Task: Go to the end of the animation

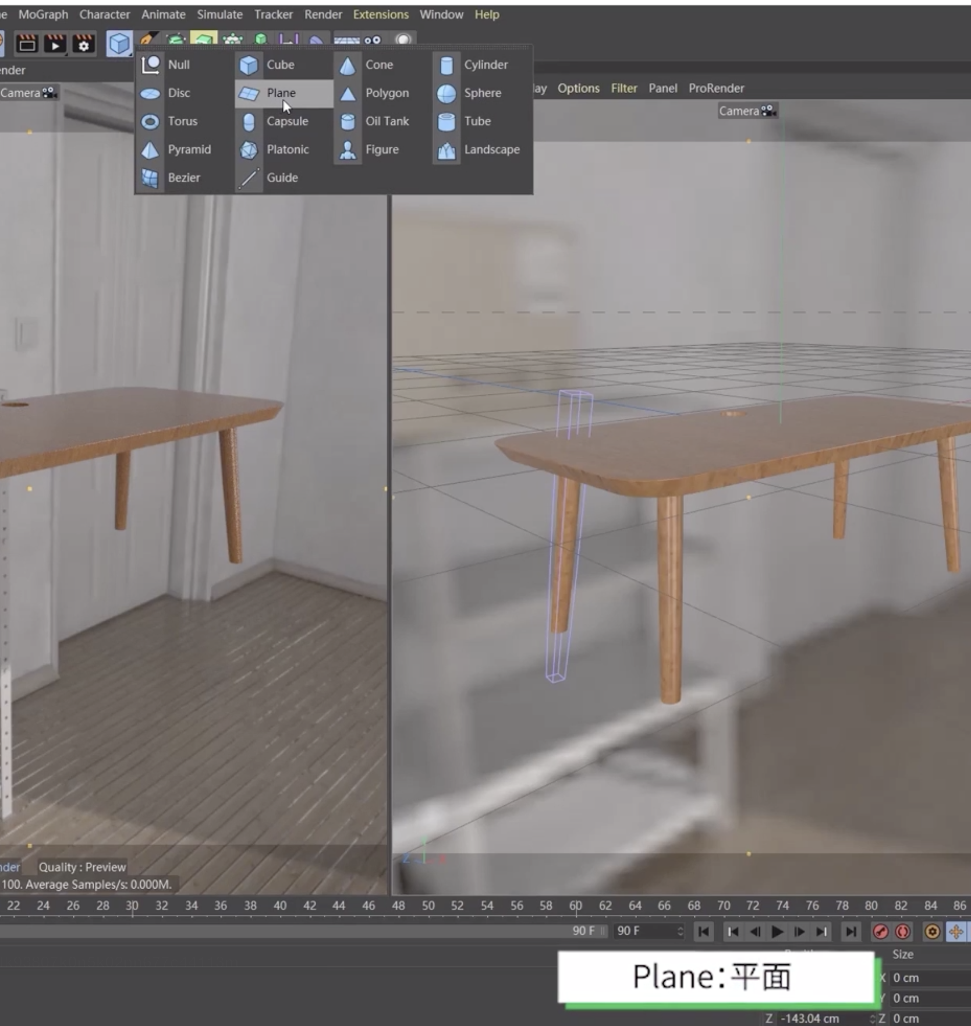Action: [x=850, y=932]
